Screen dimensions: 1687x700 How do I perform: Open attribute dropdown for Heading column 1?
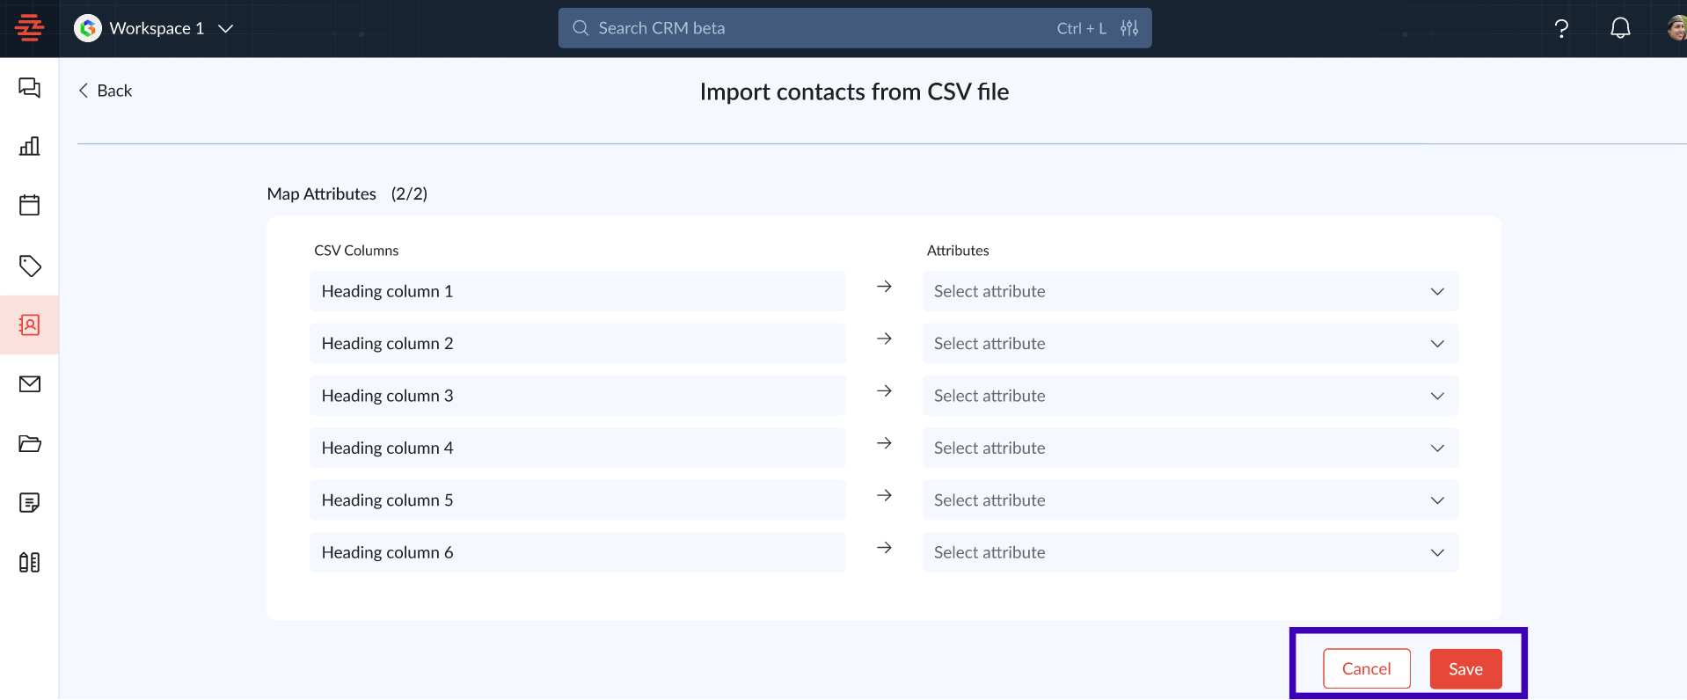(1189, 291)
